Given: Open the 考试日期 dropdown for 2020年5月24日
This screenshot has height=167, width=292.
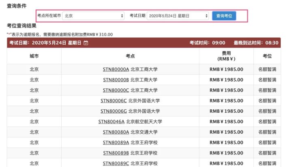Looking at the screenshot, I should point(178,16).
